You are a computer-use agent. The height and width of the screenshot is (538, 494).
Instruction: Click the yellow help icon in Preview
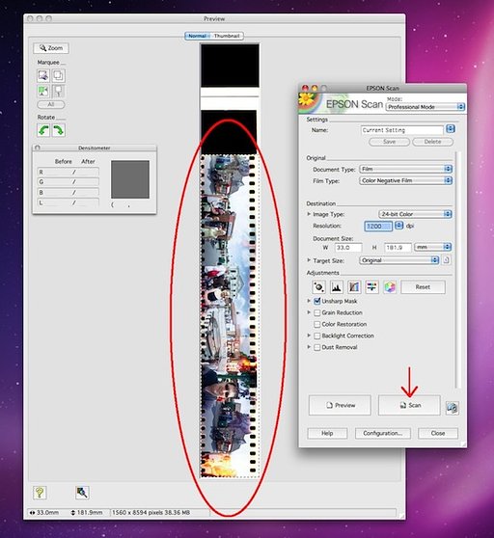pyautogui.click(x=40, y=493)
